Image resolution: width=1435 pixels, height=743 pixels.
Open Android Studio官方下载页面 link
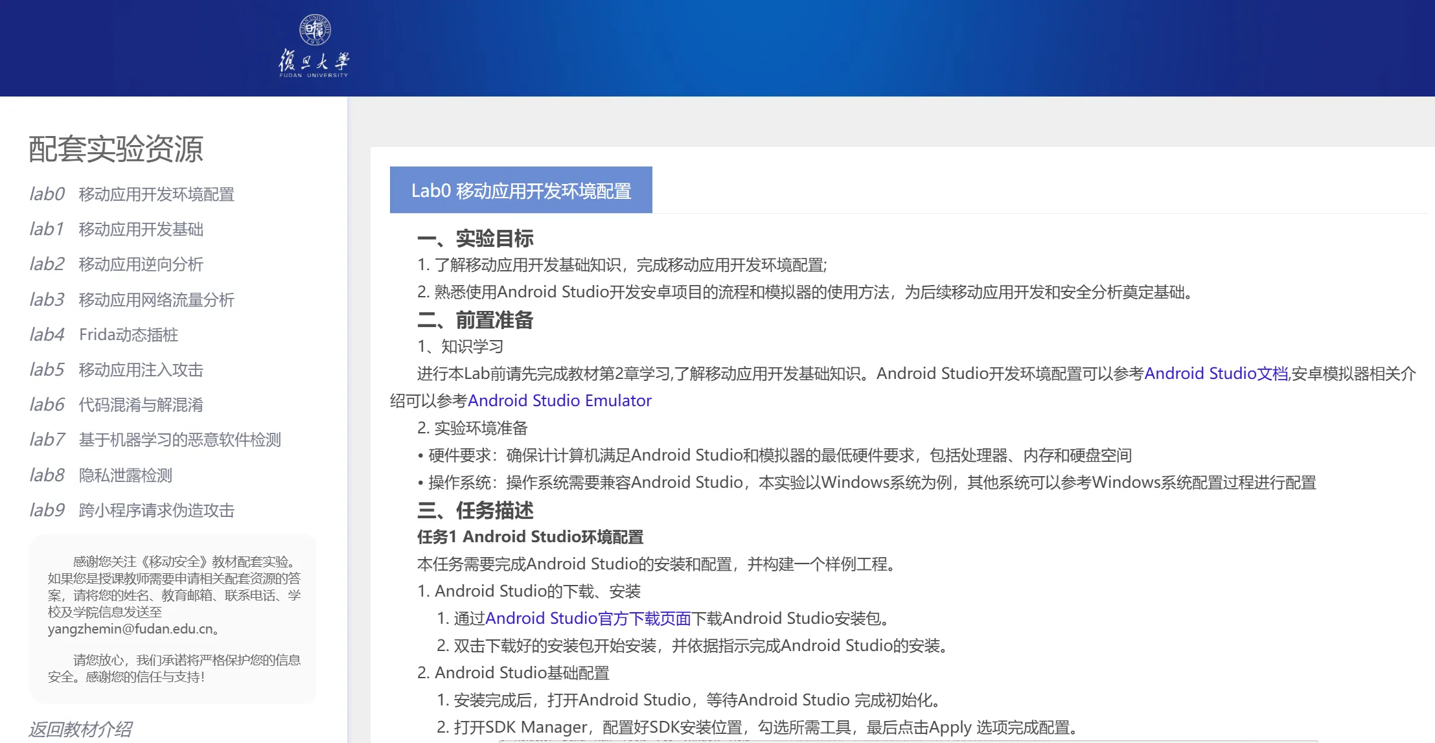(588, 618)
